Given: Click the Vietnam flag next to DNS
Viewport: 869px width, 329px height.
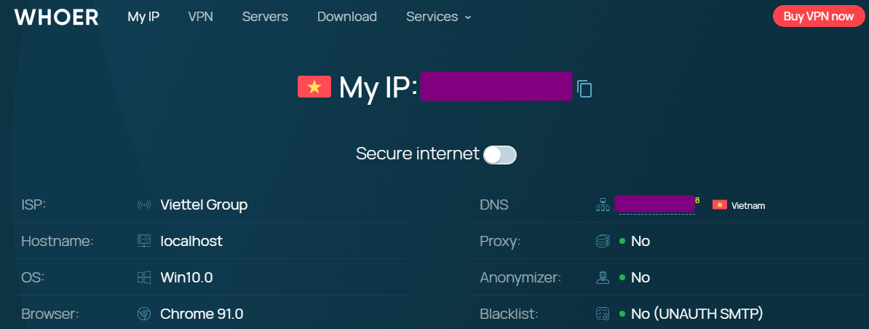Looking at the screenshot, I should [720, 205].
